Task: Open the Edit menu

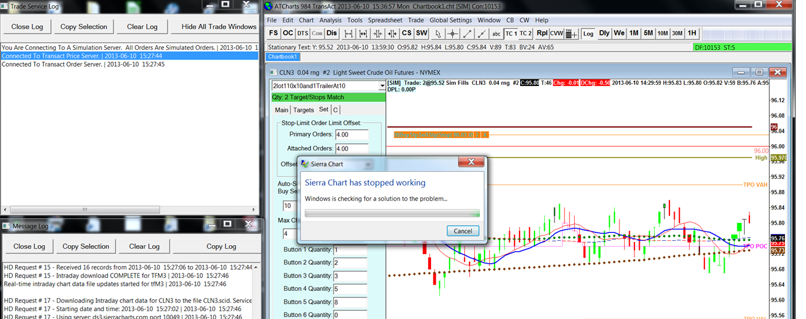Action: [x=288, y=20]
